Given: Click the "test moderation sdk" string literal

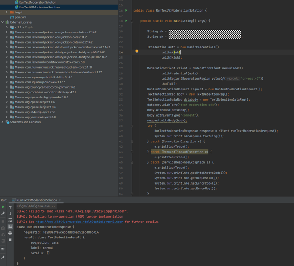Looking at the screenshot, I should coord(196,105).
